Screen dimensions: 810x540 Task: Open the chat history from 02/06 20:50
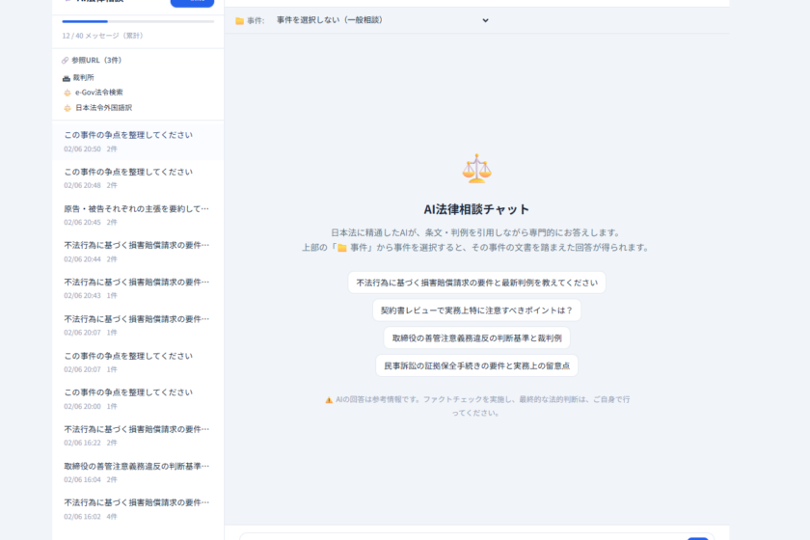coord(137,141)
